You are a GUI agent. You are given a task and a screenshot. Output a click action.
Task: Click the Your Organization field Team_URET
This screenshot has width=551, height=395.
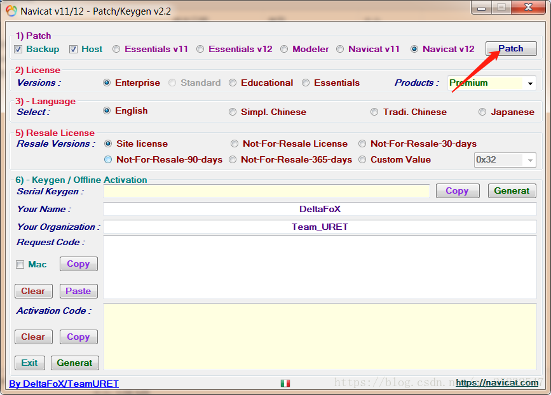(x=320, y=227)
